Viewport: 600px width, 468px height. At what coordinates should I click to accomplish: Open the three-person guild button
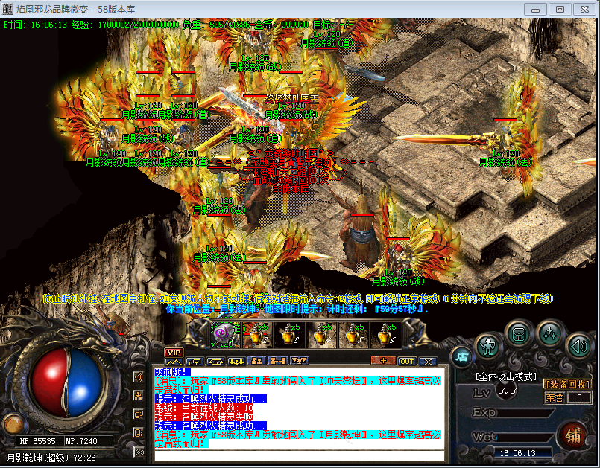(236, 361)
